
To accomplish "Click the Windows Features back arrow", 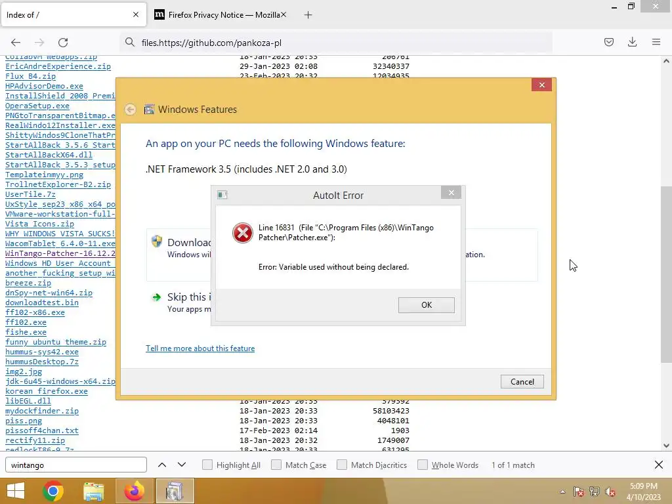I will (131, 110).
